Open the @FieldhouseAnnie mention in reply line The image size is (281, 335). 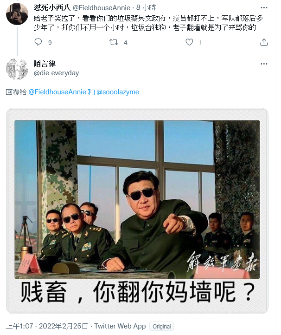tap(57, 92)
